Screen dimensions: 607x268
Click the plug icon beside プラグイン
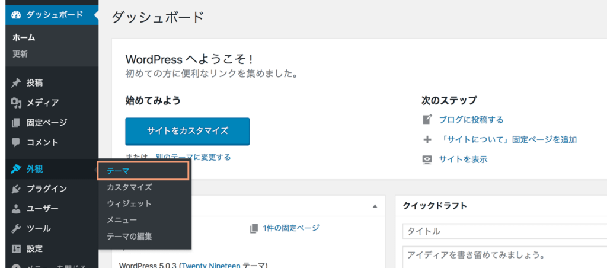[x=16, y=189]
